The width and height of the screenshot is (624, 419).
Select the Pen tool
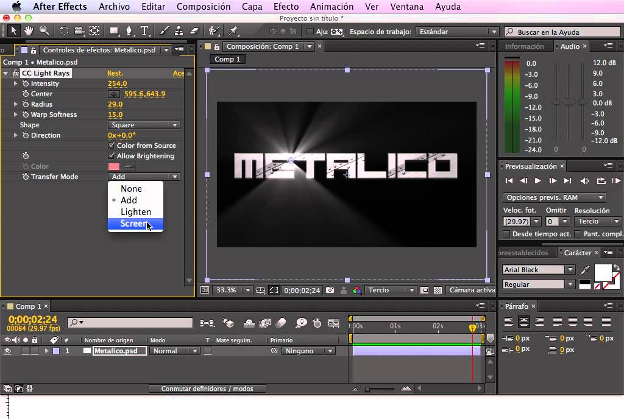(129, 30)
